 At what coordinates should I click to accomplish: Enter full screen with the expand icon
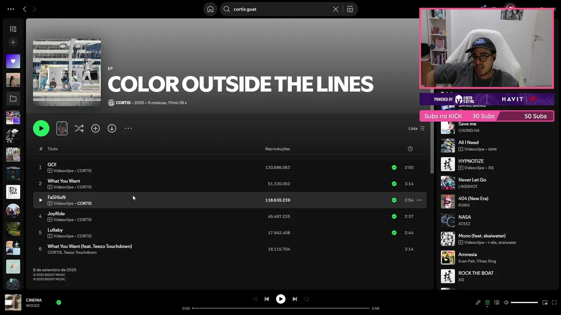click(554, 302)
